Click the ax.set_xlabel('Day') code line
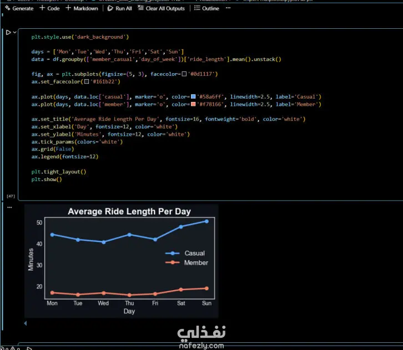This screenshot has height=350, width=403. tap(104, 127)
